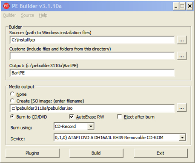195x163 pixels.
Task: Click the Media output group label
Action: pyautogui.click(x=22, y=87)
